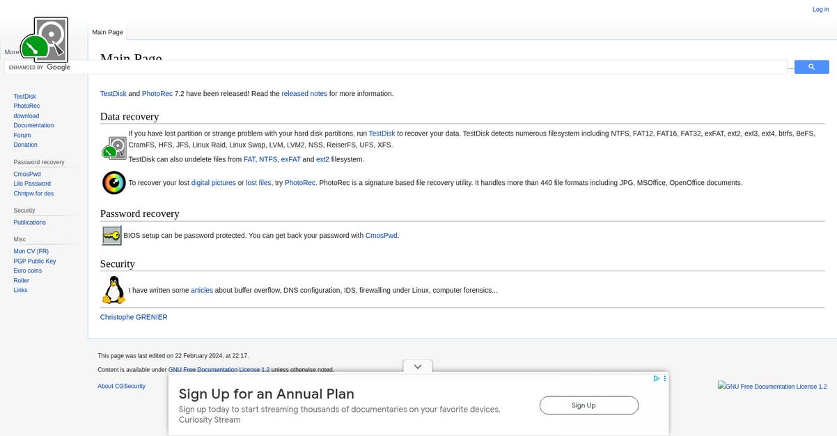Open the ad options menu dots
This screenshot has width=837, height=436.
pos(665,379)
